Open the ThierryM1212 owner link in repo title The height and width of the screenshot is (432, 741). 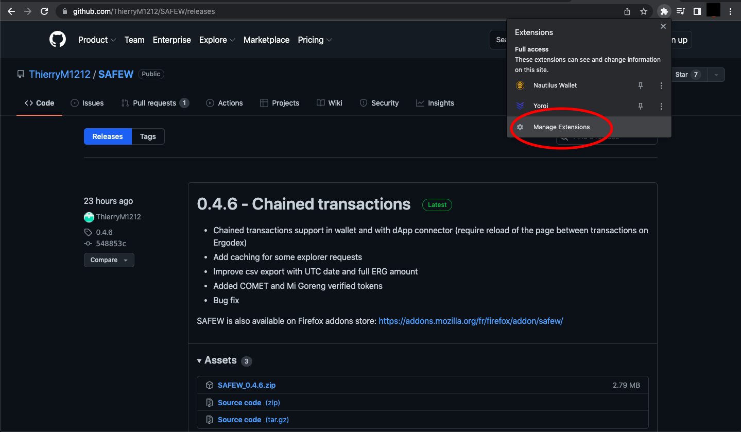[60, 74]
